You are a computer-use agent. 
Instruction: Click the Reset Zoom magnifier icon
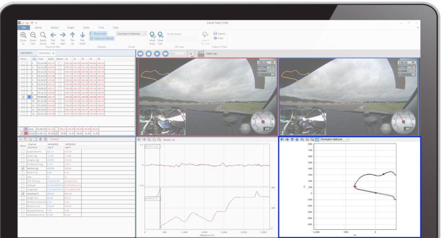[43, 35]
